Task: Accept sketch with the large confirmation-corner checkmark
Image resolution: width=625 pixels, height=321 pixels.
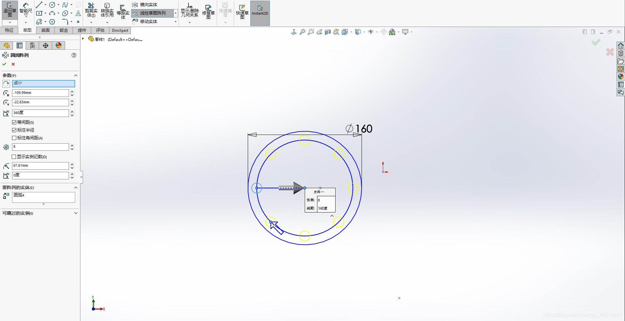Action: tap(596, 42)
